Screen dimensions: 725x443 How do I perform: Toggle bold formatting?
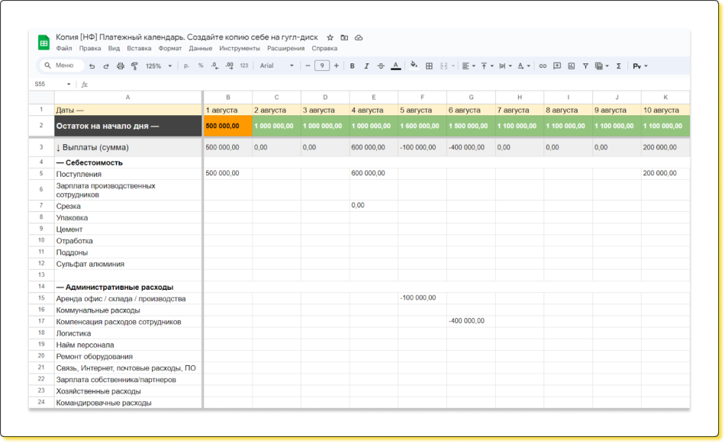pyautogui.click(x=352, y=66)
